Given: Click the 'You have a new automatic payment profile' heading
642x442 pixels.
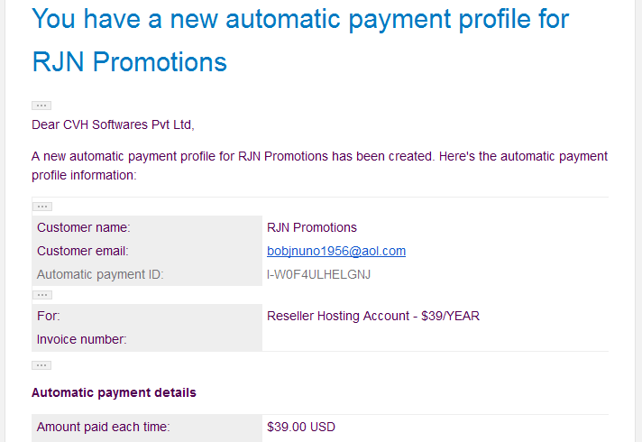Looking at the screenshot, I should (300, 19).
